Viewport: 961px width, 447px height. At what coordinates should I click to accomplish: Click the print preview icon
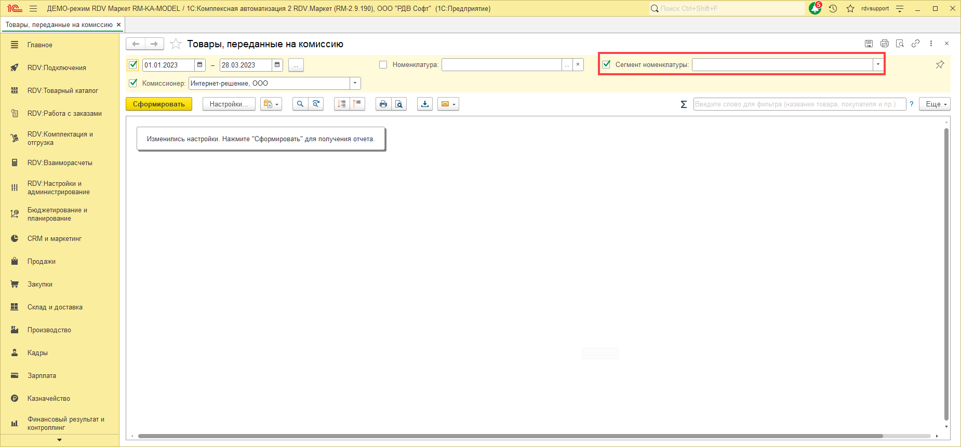click(x=398, y=104)
